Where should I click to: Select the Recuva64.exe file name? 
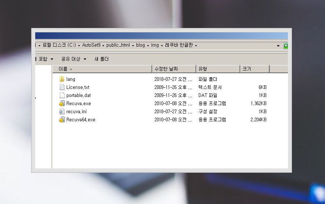coord(81,120)
